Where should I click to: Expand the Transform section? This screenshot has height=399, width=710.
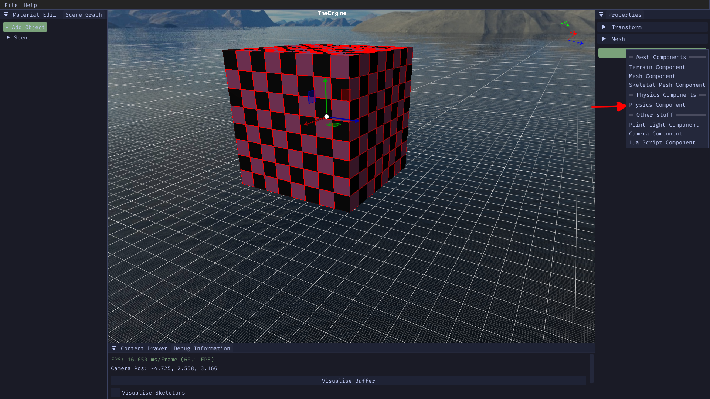[652, 27]
